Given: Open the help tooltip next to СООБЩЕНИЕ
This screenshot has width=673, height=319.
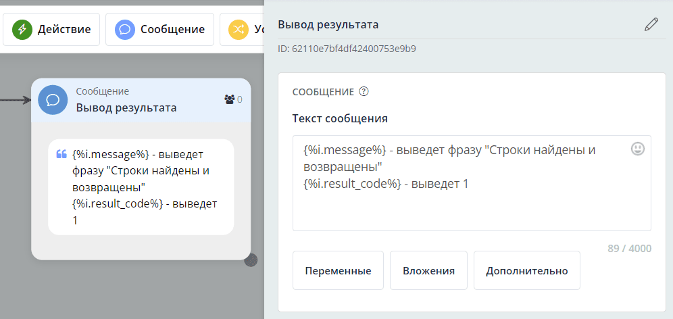Looking at the screenshot, I should 364,92.
